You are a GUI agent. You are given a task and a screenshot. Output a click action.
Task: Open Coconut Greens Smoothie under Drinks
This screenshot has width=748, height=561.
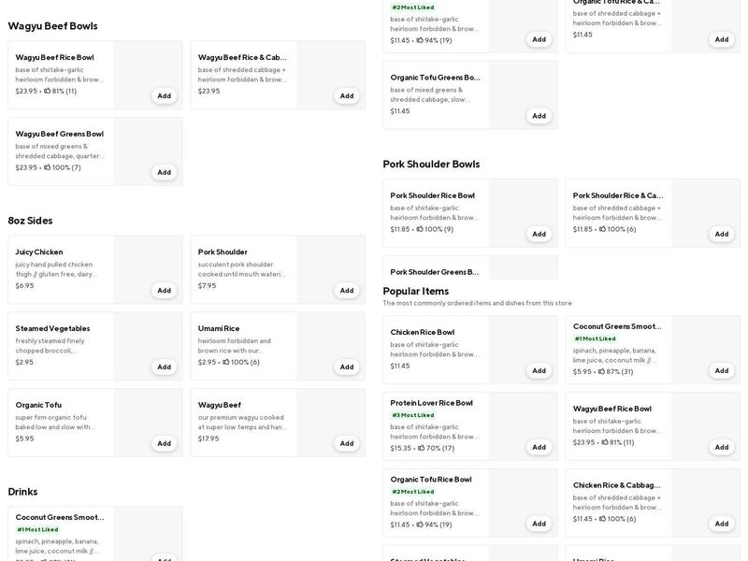60,517
